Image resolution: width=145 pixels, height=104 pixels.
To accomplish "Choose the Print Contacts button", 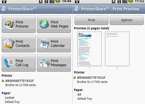I will tap(19, 43).
